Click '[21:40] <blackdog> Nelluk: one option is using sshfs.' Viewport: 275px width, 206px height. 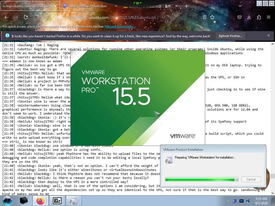tap(52, 150)
